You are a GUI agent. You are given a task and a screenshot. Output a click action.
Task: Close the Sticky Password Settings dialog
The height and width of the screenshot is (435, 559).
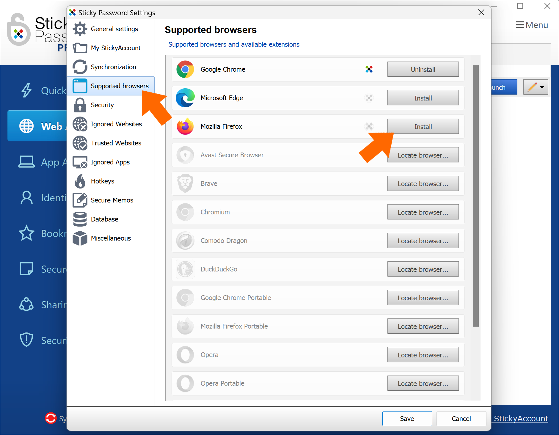coord(481,12)
